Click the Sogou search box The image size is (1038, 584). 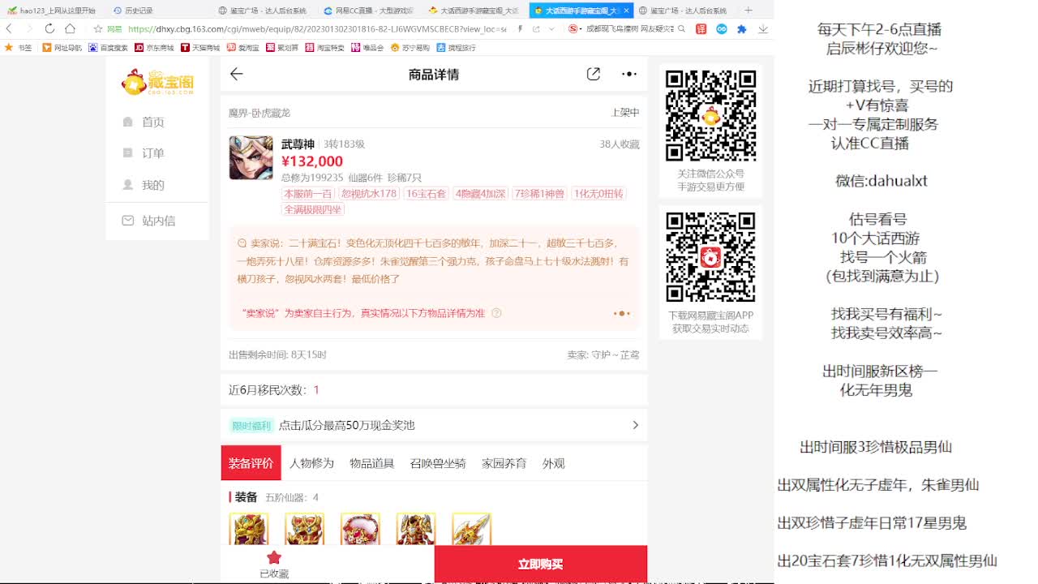[x=628, y=28]
